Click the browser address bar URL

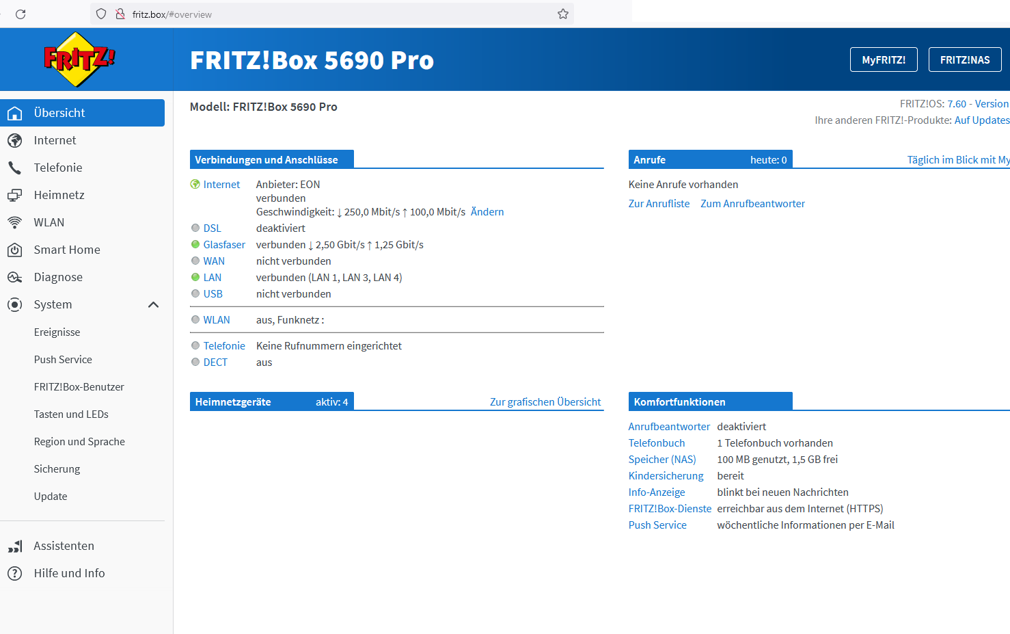(172, 14)
